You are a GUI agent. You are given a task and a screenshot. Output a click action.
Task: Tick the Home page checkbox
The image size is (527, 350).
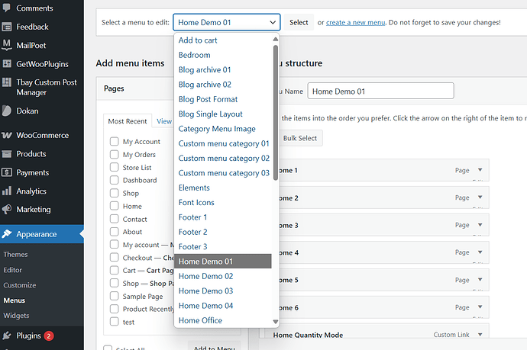coord(115,206)
